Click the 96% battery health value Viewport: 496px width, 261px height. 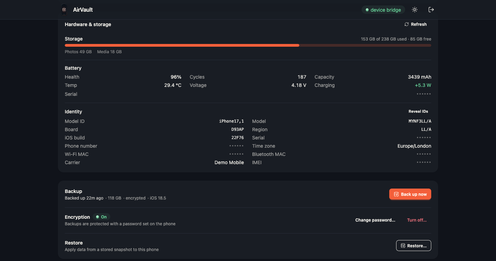click(x=176, y=77)
